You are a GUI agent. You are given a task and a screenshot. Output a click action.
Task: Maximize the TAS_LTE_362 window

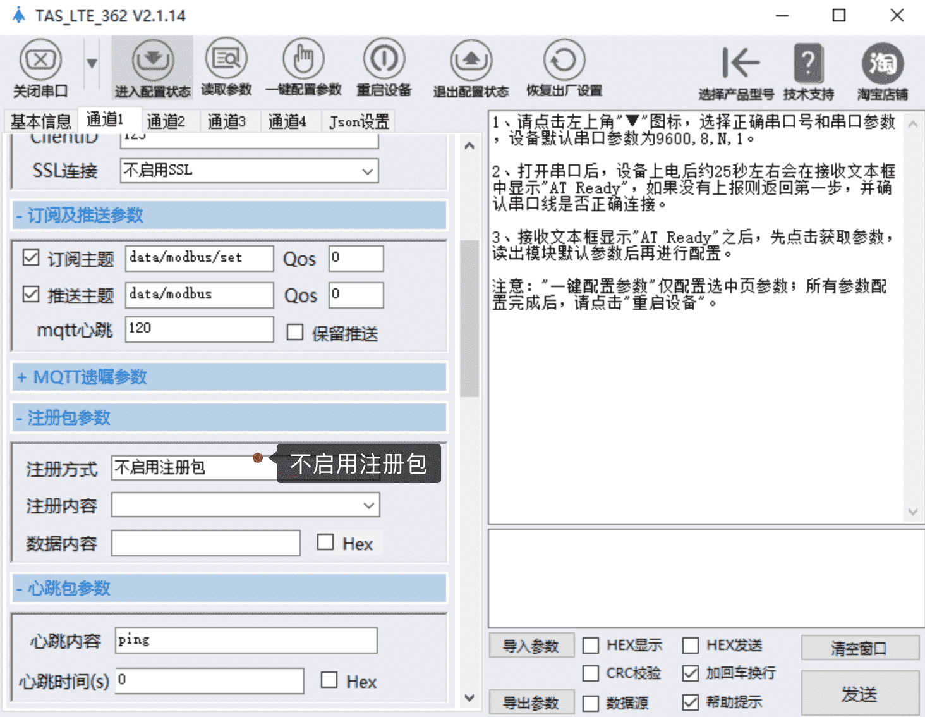839,16
